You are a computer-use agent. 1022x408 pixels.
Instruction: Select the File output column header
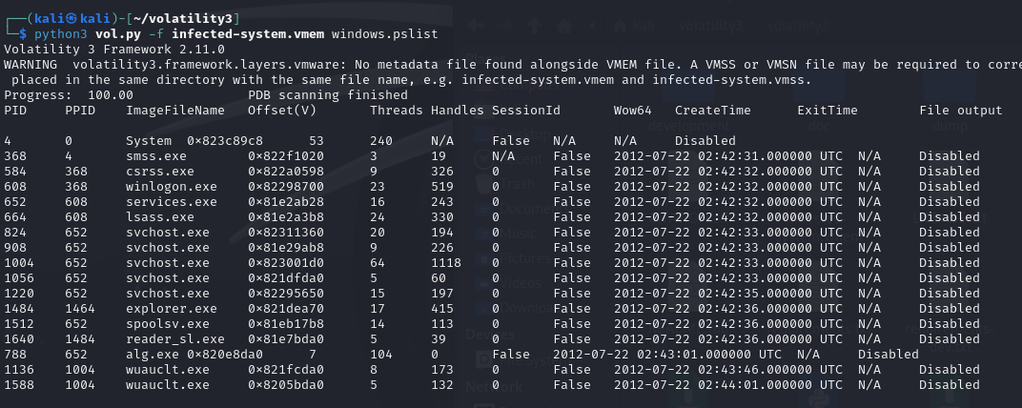[x=961, y=111]
